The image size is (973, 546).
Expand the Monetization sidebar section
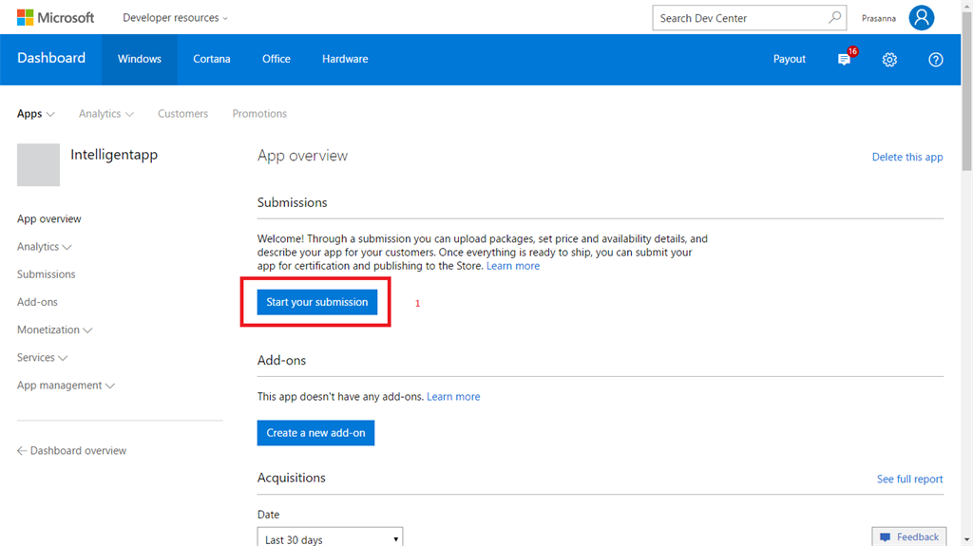pyautogui.click(x=54, y=330)
